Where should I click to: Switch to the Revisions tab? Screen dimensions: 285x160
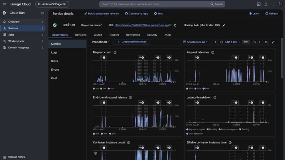point(81,35)
